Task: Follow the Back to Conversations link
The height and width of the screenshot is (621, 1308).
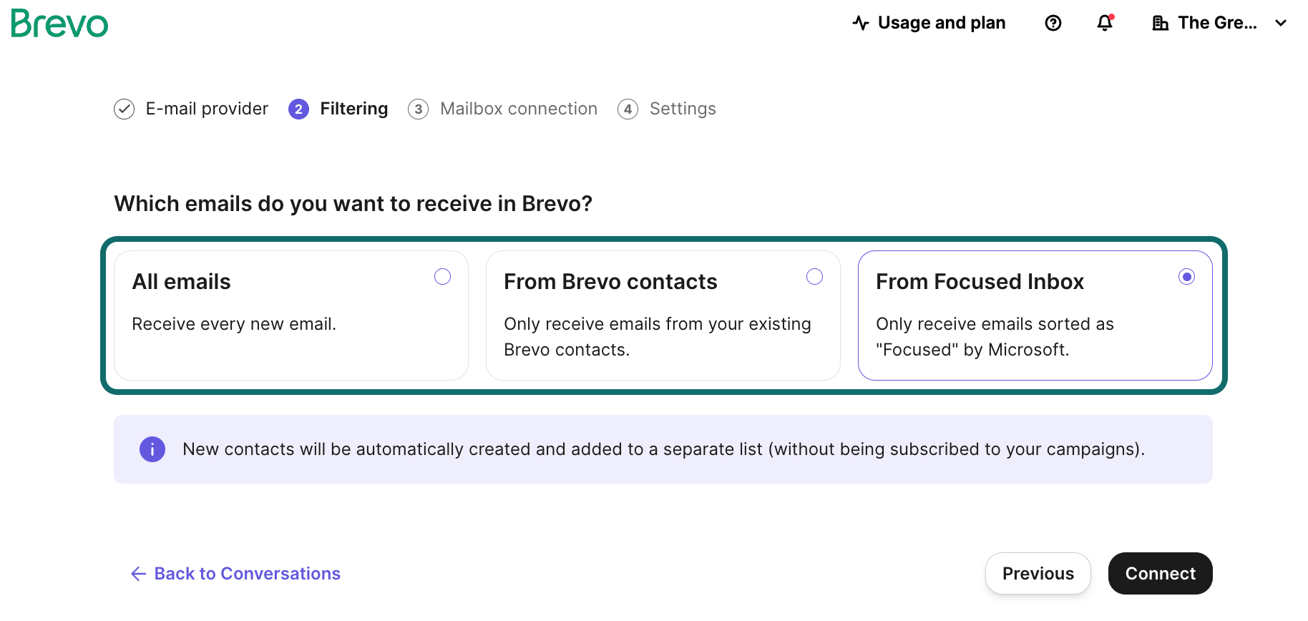Action: [x=247, y=574]
